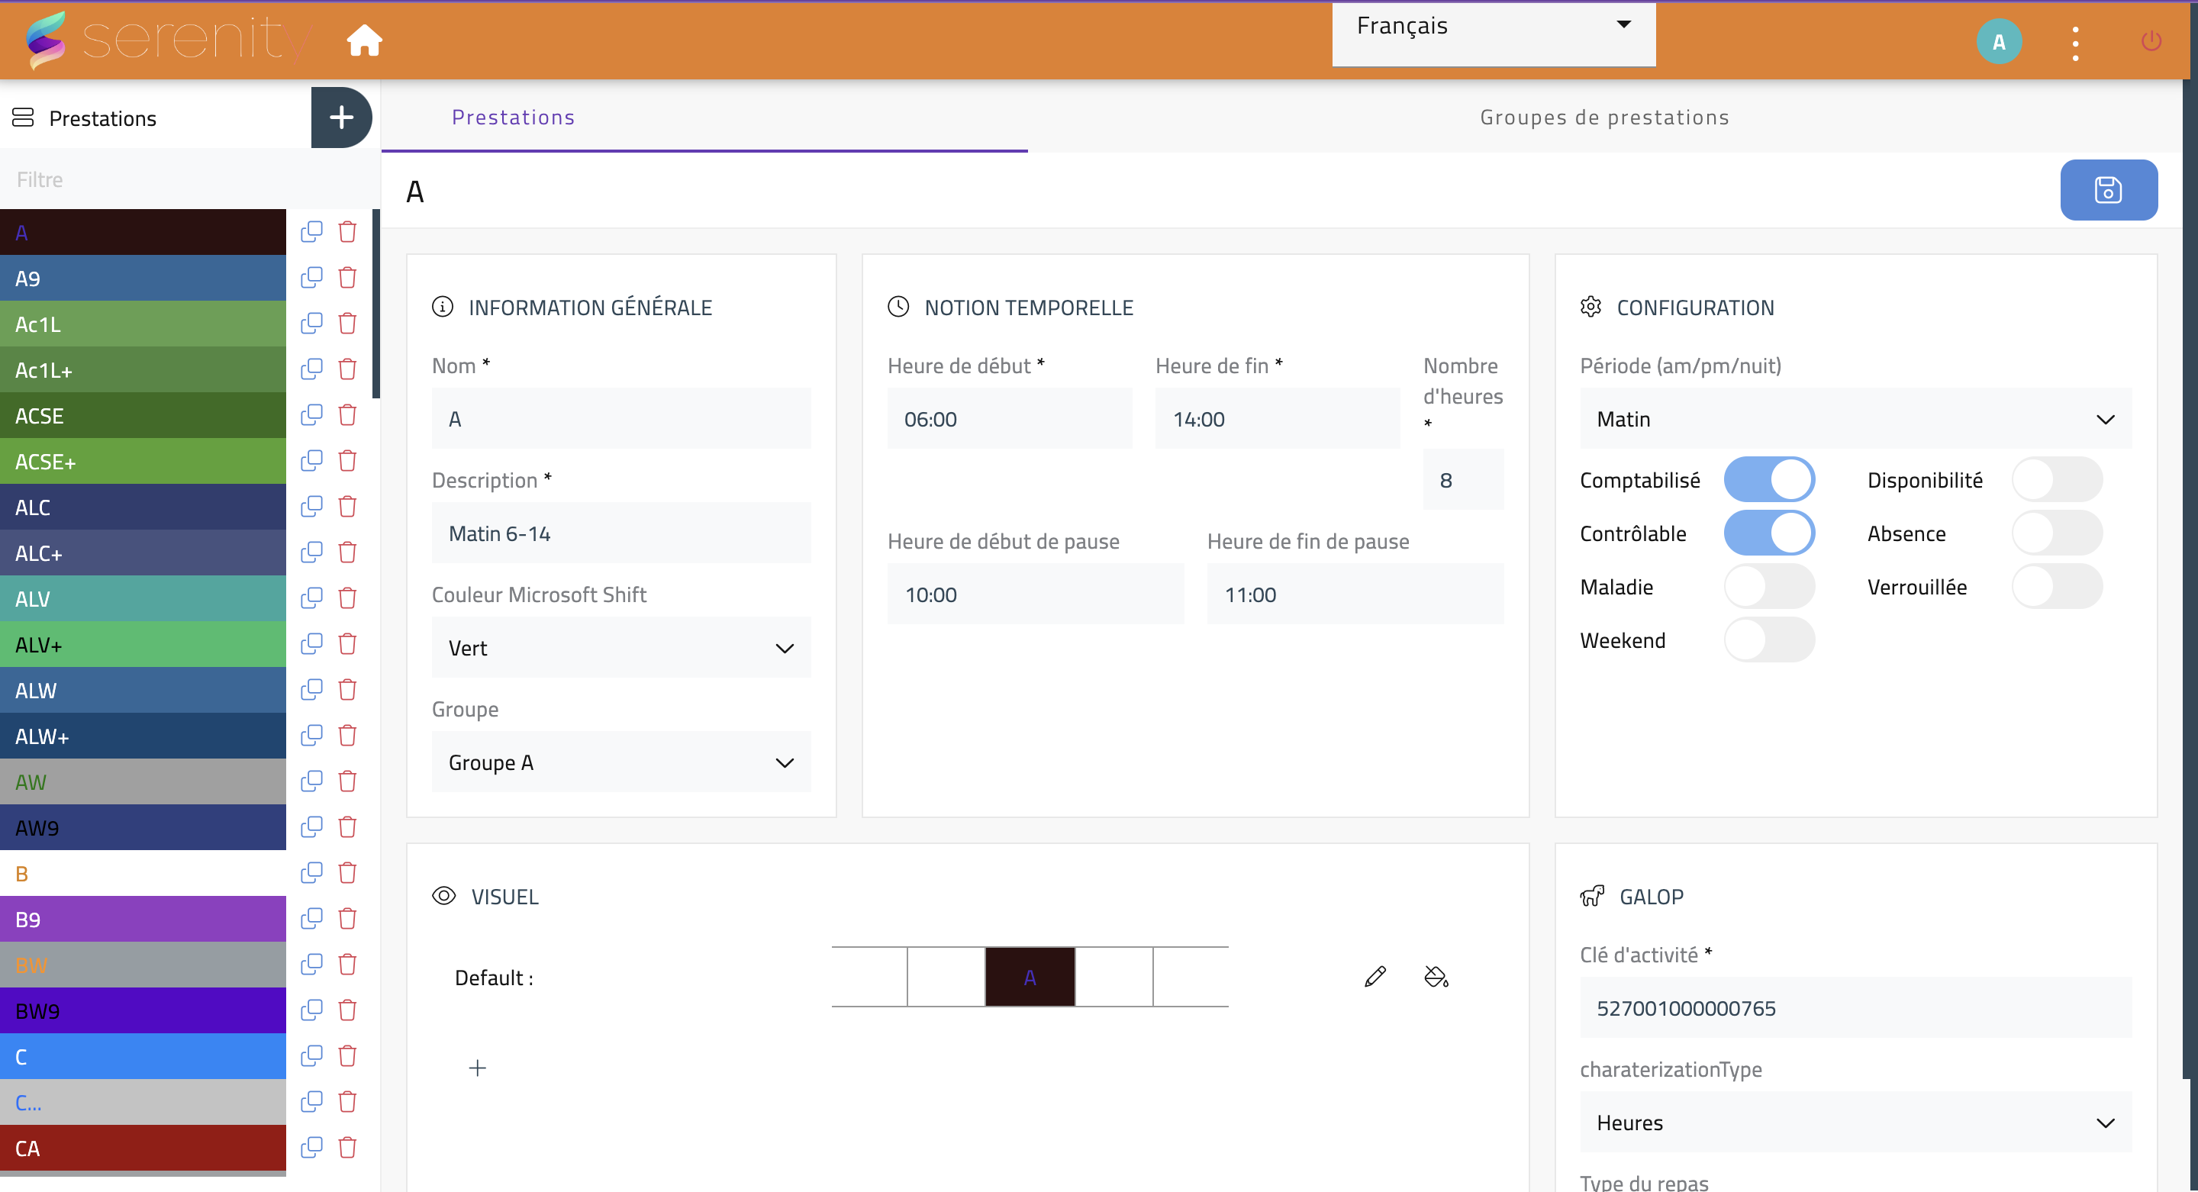Image resolution: width=2198 pixels, height=1192 pixels.
Task: Disable the Comptabilisé toggle
Action: [x=1769, y=480]
